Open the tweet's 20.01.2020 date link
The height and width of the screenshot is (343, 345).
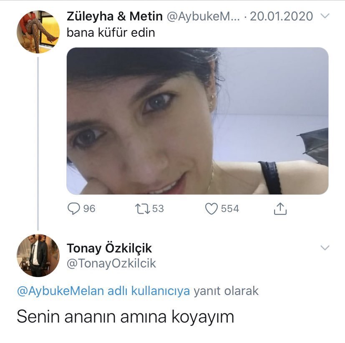point(281,16)
